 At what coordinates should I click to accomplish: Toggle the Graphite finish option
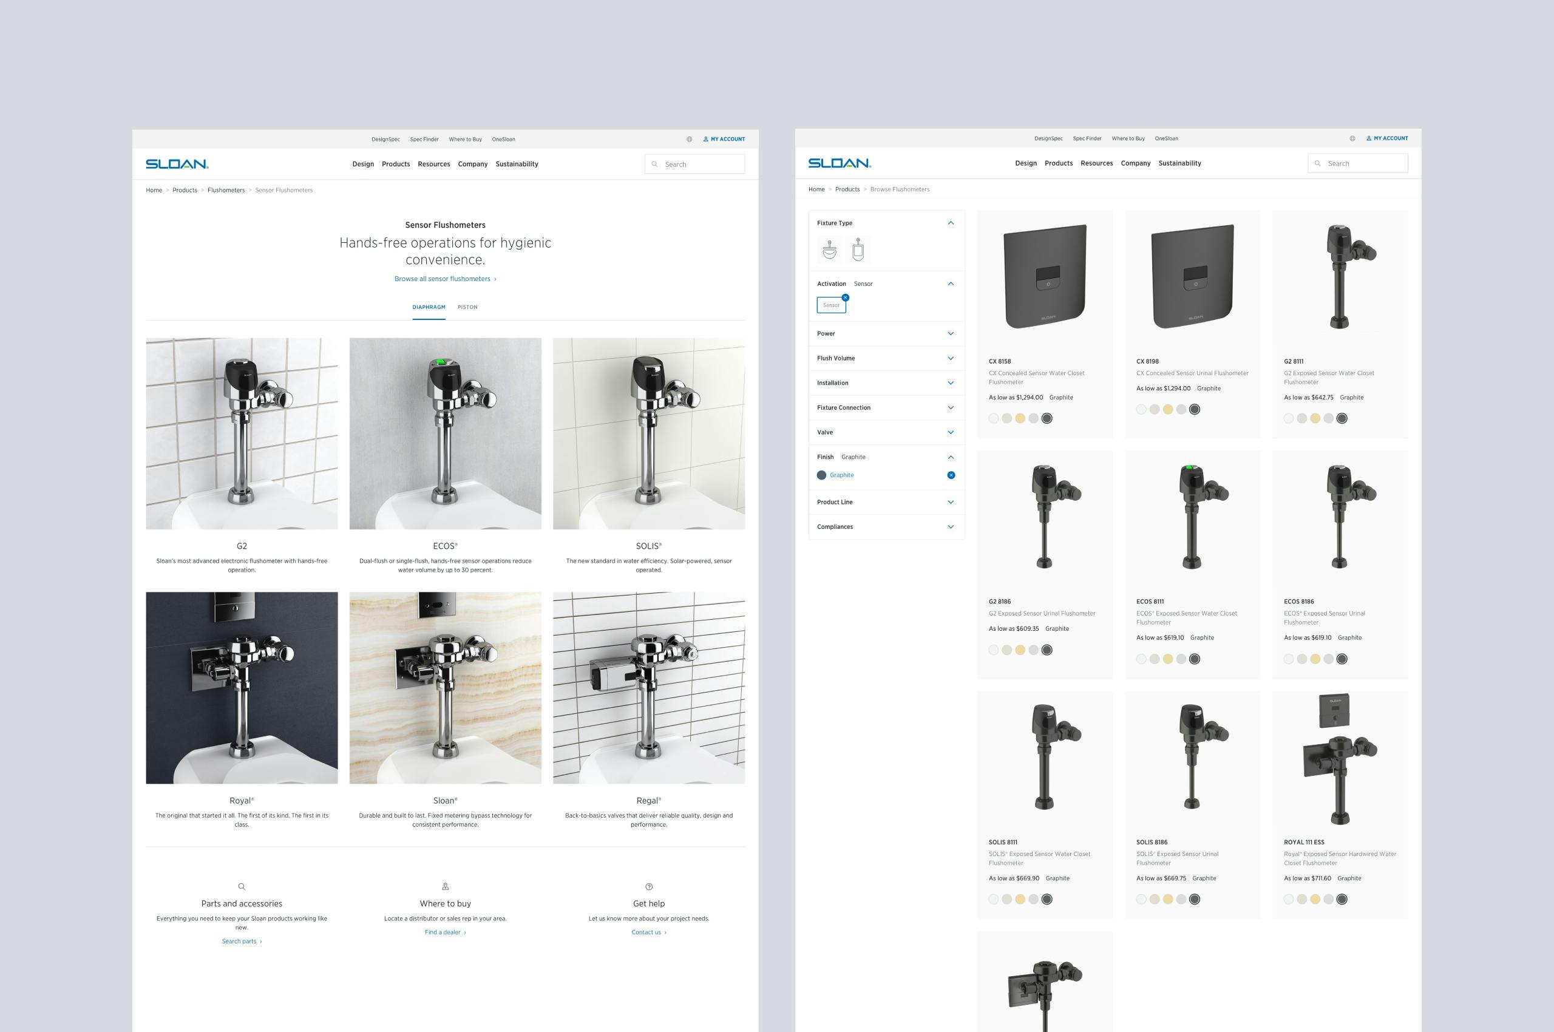pos(835,475)
